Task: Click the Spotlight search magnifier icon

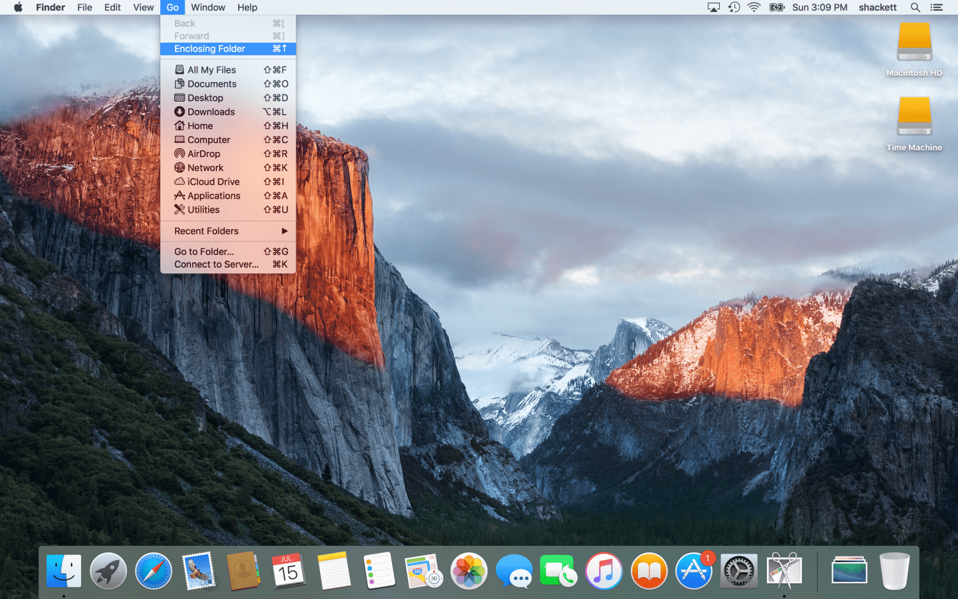Action: point(915,8)
